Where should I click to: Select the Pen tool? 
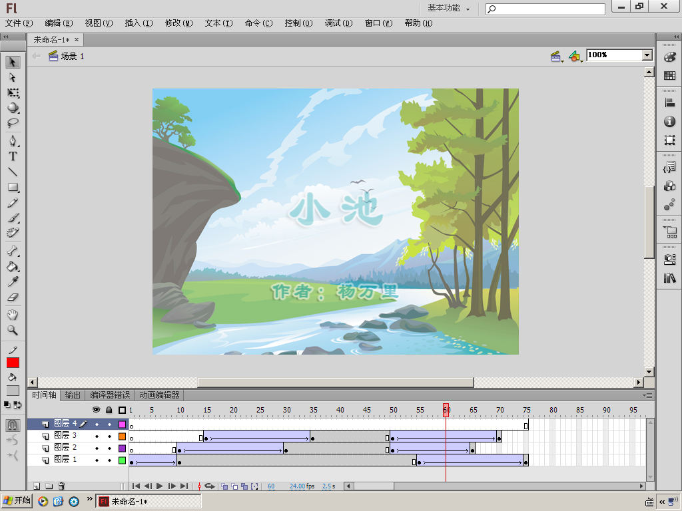click(x=13, y=141)
